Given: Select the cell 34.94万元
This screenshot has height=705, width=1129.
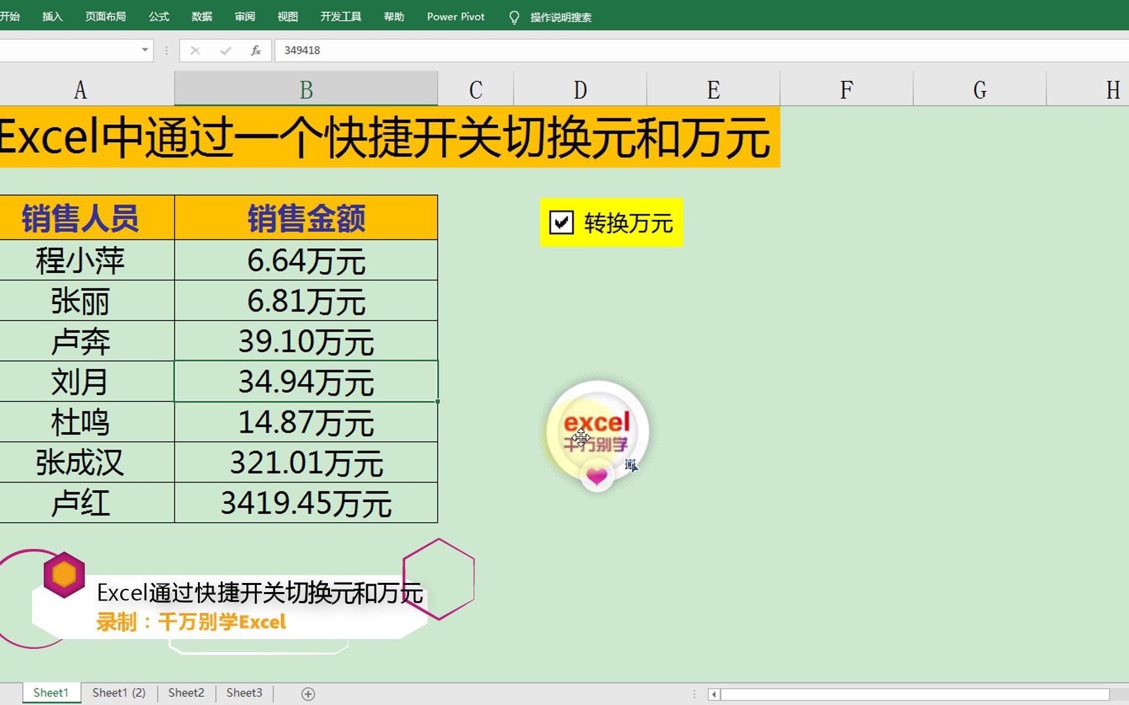Looking at the screenshot, I should click(306, 382).
